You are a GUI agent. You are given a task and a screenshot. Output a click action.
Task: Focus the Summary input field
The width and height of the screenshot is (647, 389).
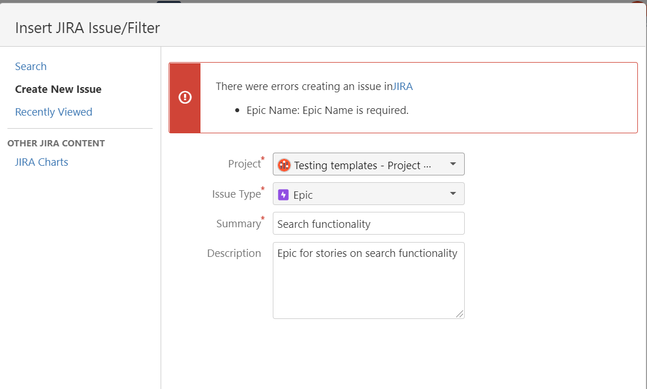(368, 224)
